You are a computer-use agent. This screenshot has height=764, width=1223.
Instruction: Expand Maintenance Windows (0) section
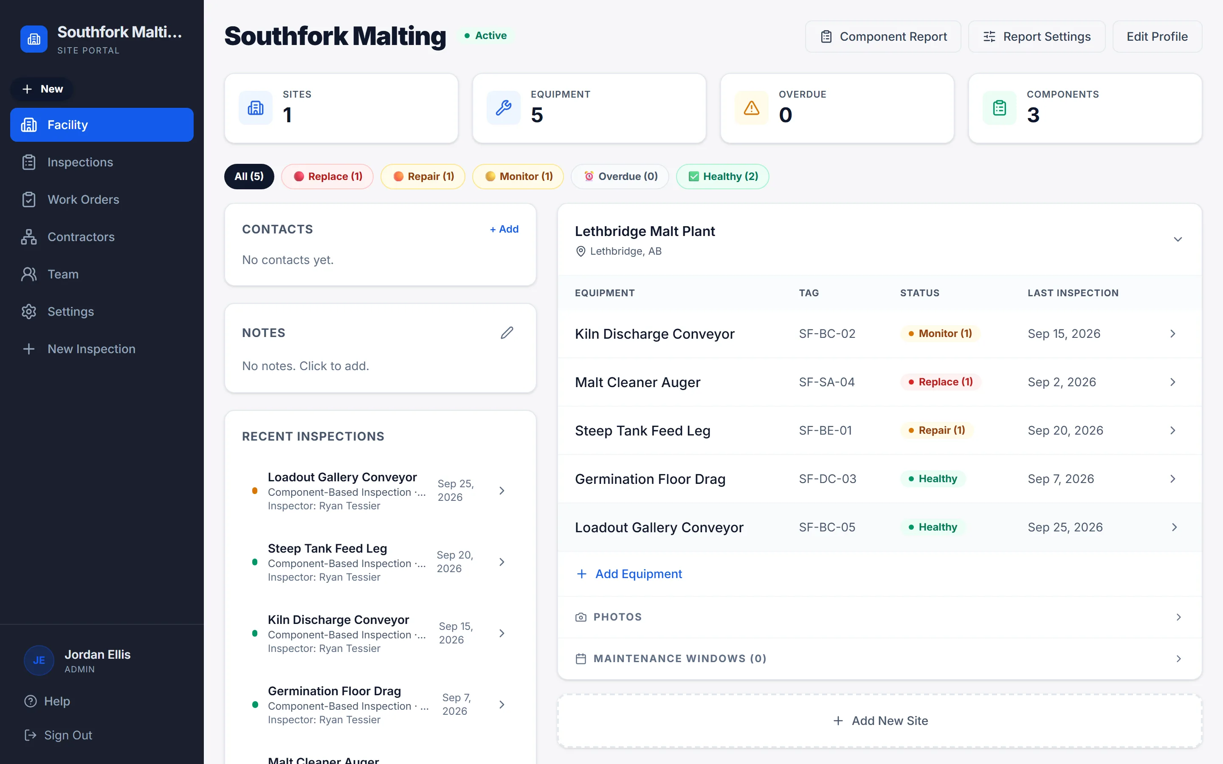click(879, 659)
